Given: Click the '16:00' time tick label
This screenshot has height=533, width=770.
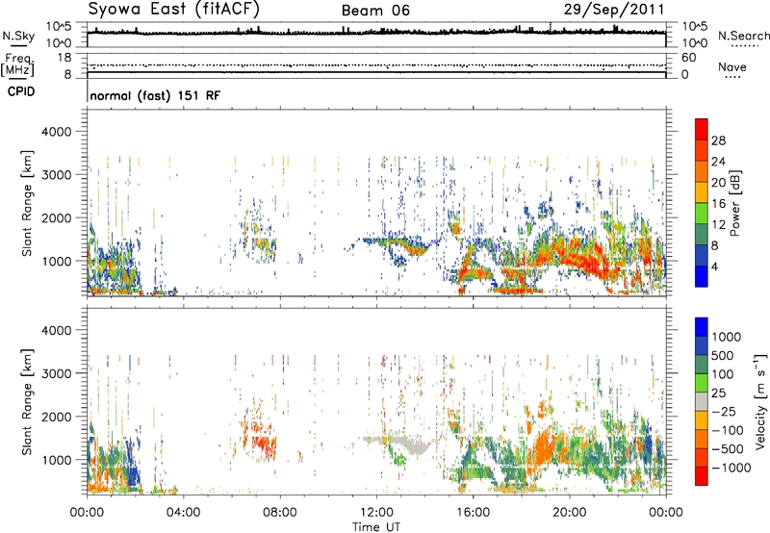Looking at the screenshot, I should tap(473, 513).
